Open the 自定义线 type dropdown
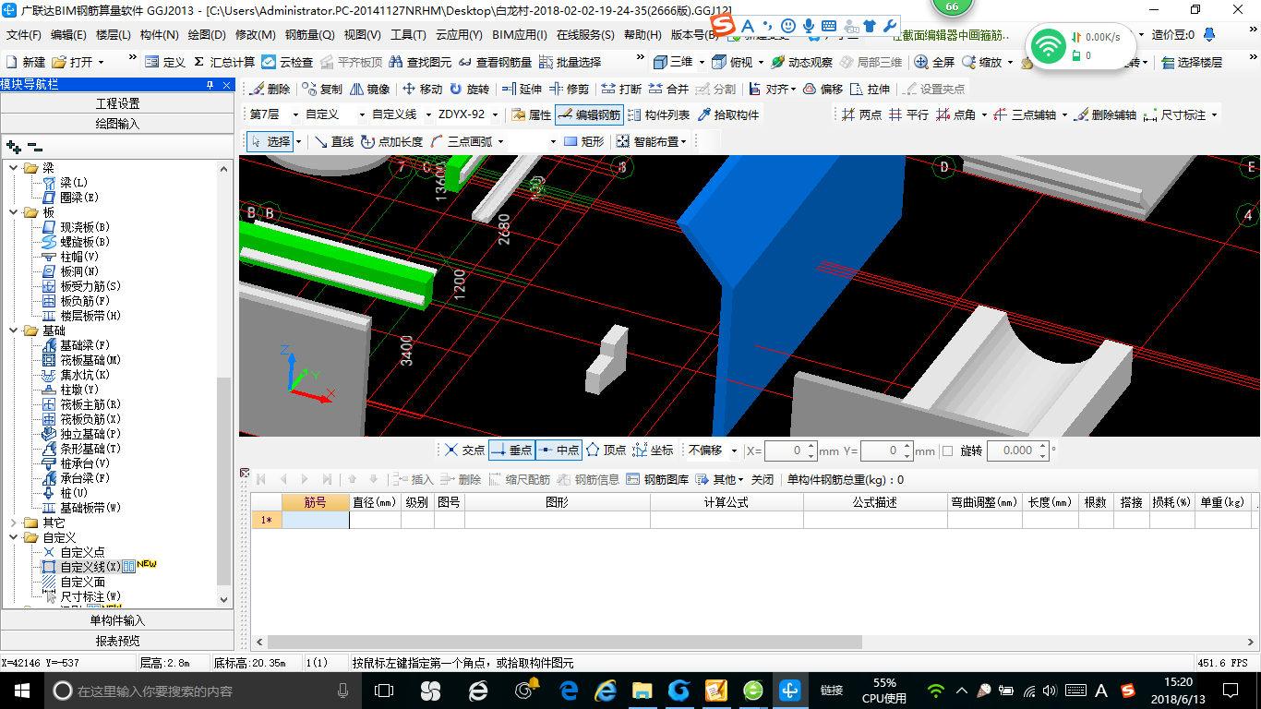Screen dimensions: 1261x709 pos(427,115)
